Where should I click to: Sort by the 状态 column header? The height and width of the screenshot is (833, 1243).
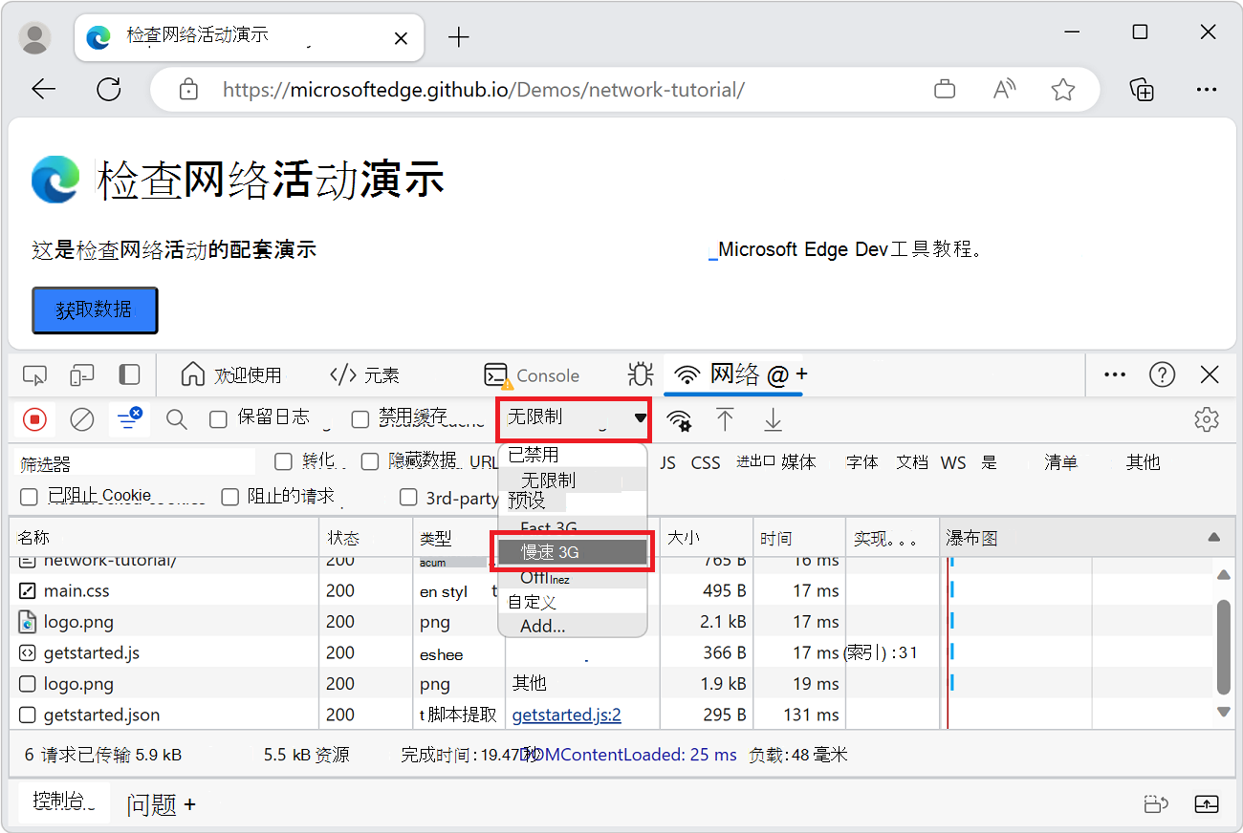coord(366,538)
